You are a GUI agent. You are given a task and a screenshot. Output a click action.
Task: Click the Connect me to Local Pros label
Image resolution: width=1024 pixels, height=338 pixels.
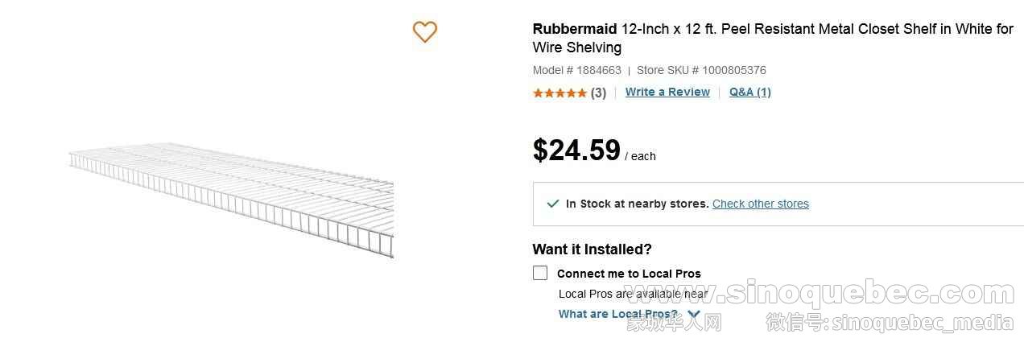[x=629, y=274]
